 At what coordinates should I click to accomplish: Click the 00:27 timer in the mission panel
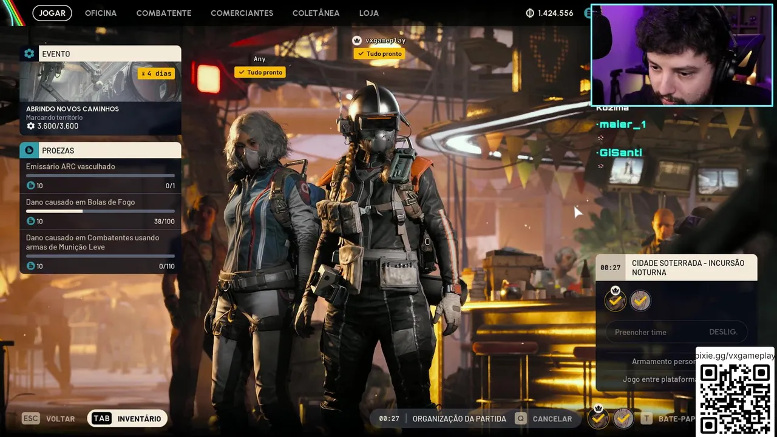pos(610,268)
